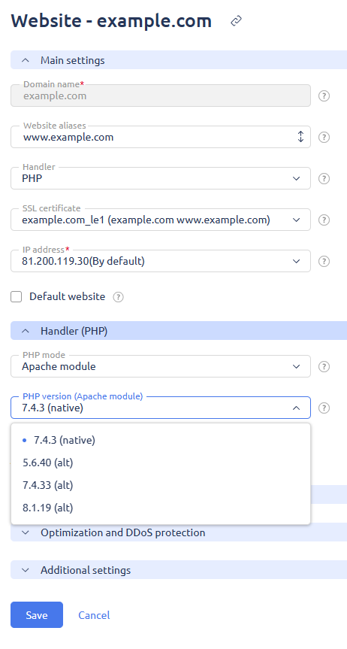Screen dimensions: 347x649
Task: Click the help icon beside Handler dropdown
Action: point(324,179)
